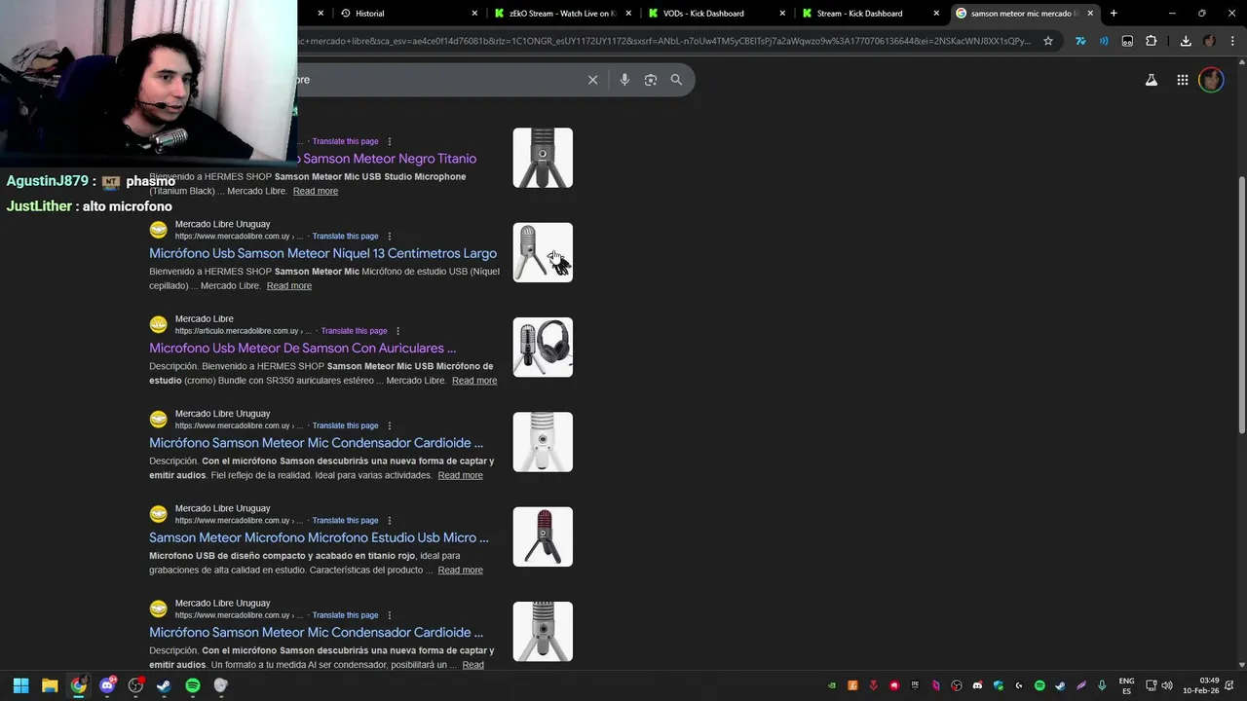Open options for Negro Titanio result

pyautogui.click(x=389, y=141)
